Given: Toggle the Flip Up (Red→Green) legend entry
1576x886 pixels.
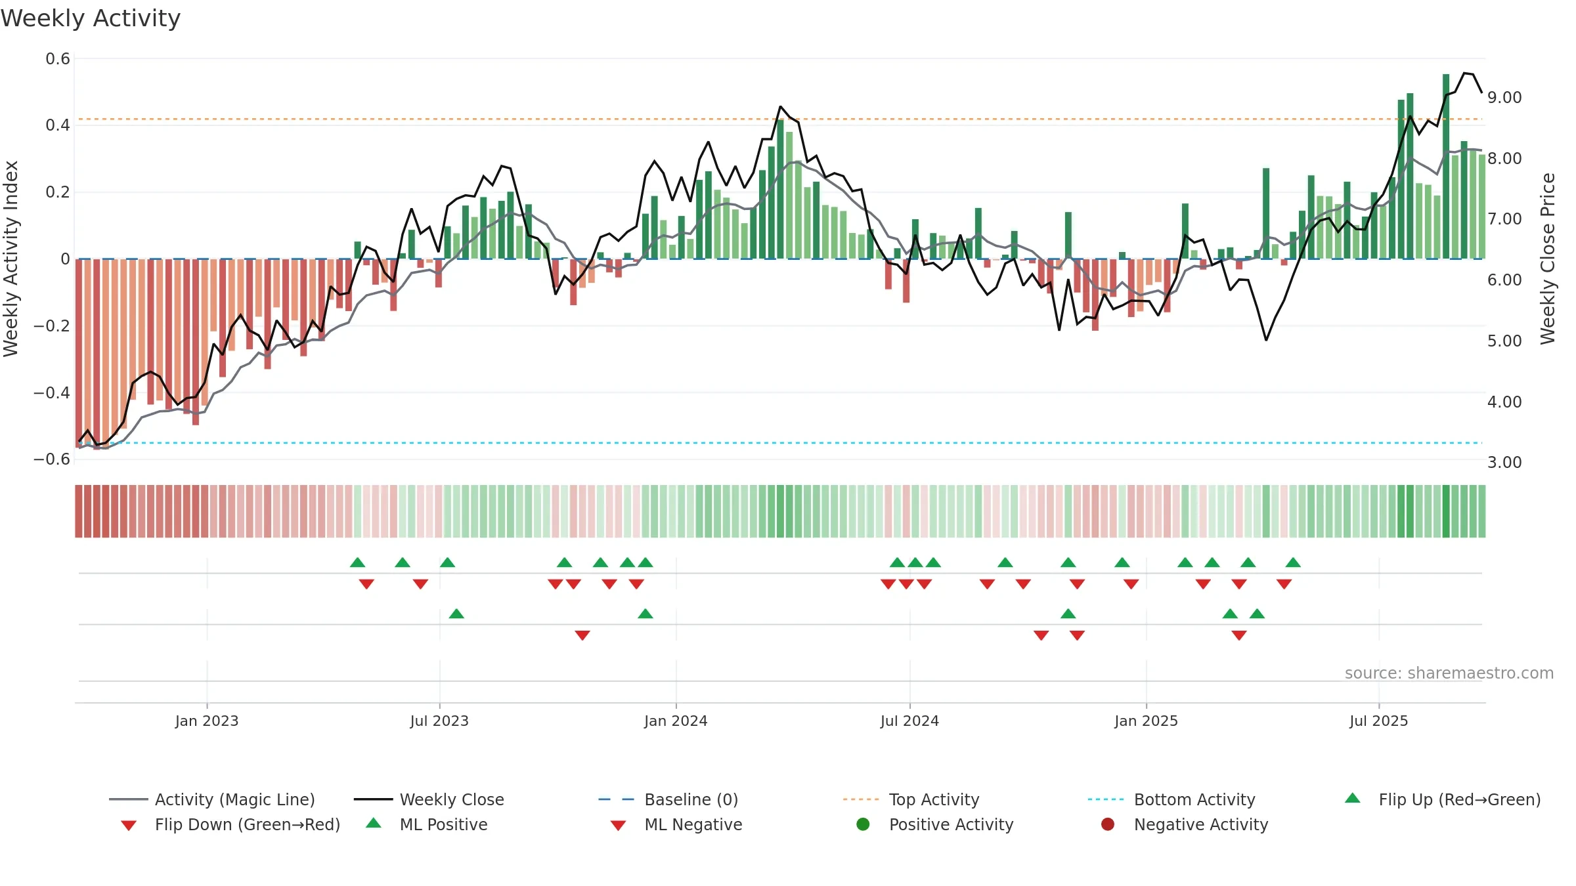Looking at the screenshot, I should (1442, 799).
